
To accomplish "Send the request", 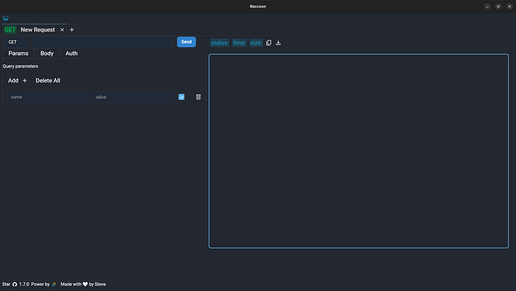I will (186, 42).
